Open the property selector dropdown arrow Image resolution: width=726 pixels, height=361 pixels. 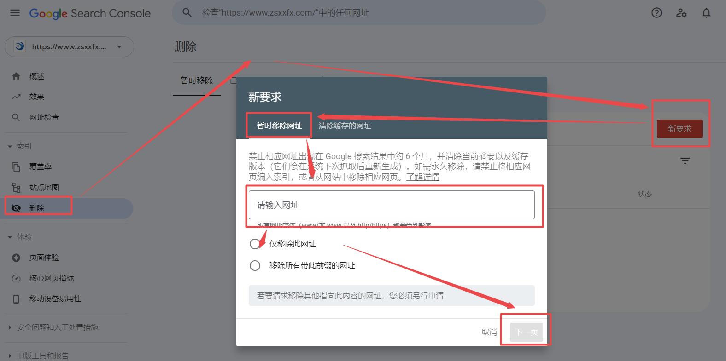[119, 47]
